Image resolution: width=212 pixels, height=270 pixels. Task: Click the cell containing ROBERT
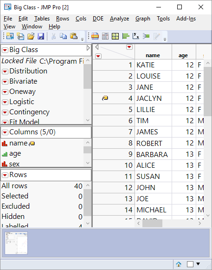click(153, 143)
